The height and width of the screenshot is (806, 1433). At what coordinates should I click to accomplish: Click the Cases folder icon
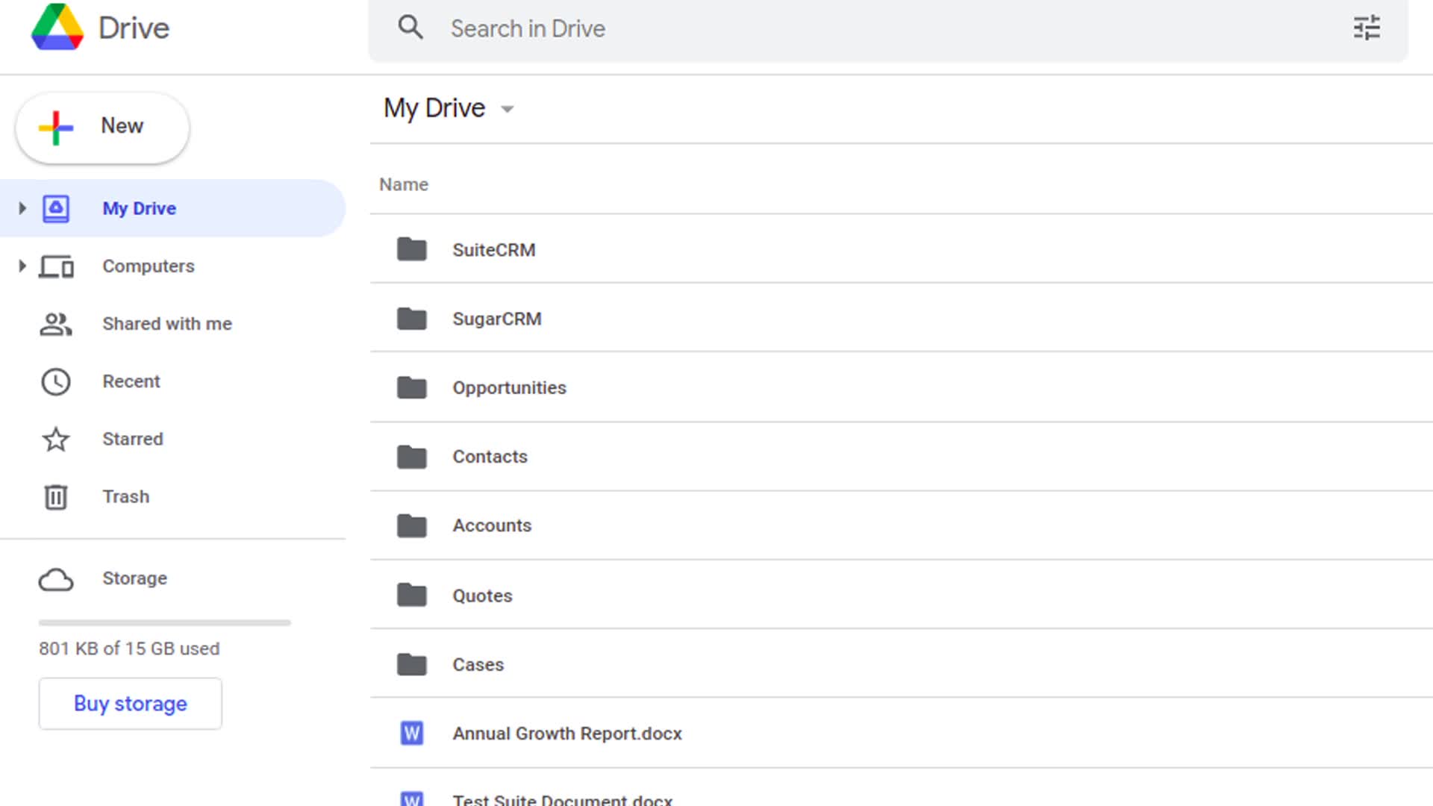pos(412,663)
